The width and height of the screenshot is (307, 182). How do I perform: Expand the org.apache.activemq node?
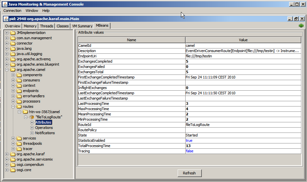point(7,59)
